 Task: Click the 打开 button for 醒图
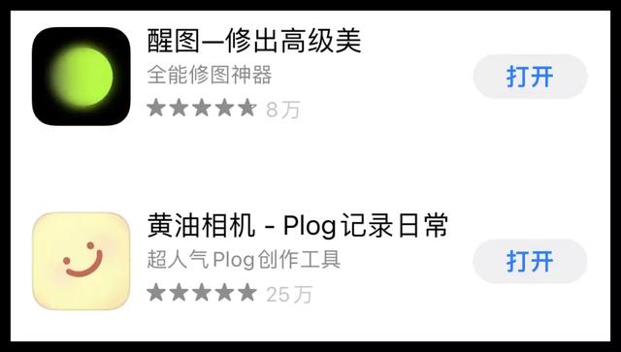pyautogui.click(x=530, y=77)
